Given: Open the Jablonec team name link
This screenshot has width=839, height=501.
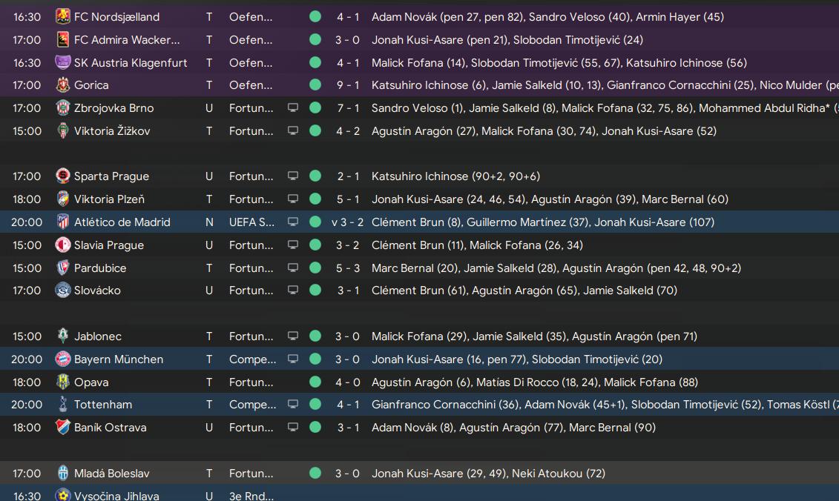Looking at the screenshot, I should 97,336.
